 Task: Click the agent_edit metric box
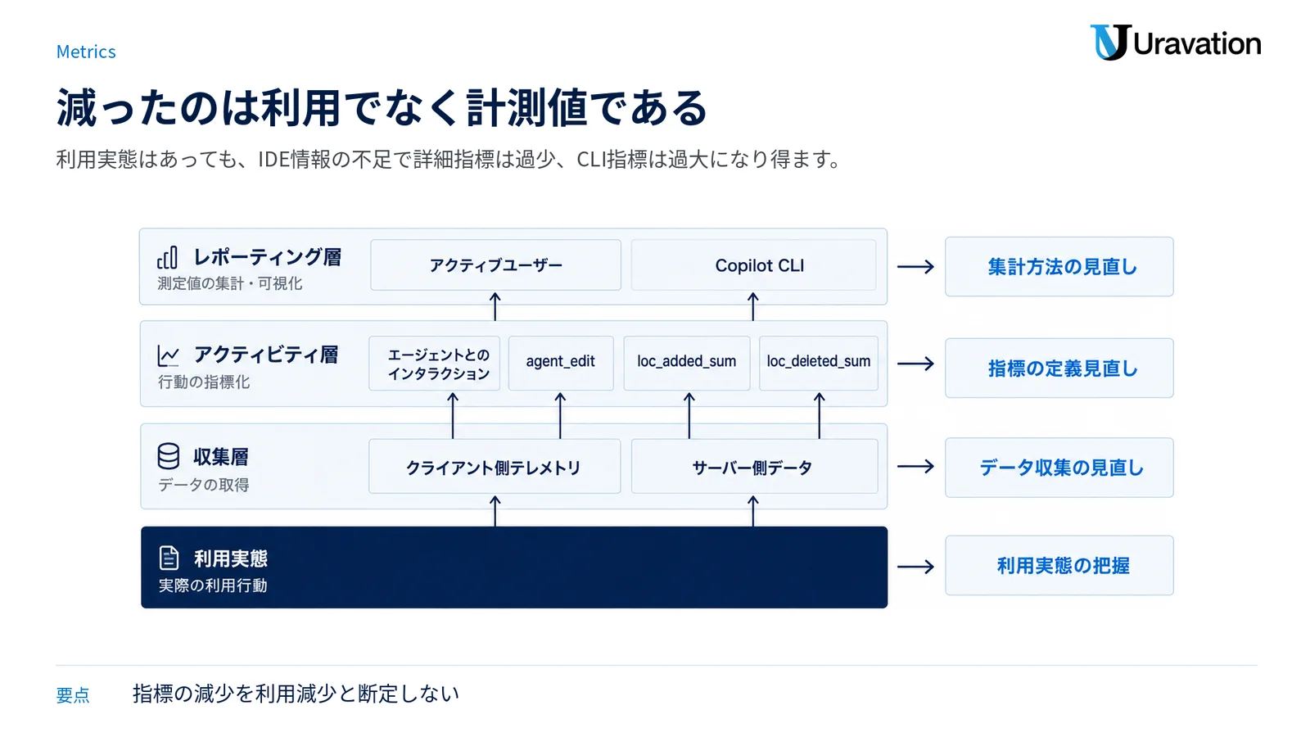pyautogui.click(x=561, y=364)
